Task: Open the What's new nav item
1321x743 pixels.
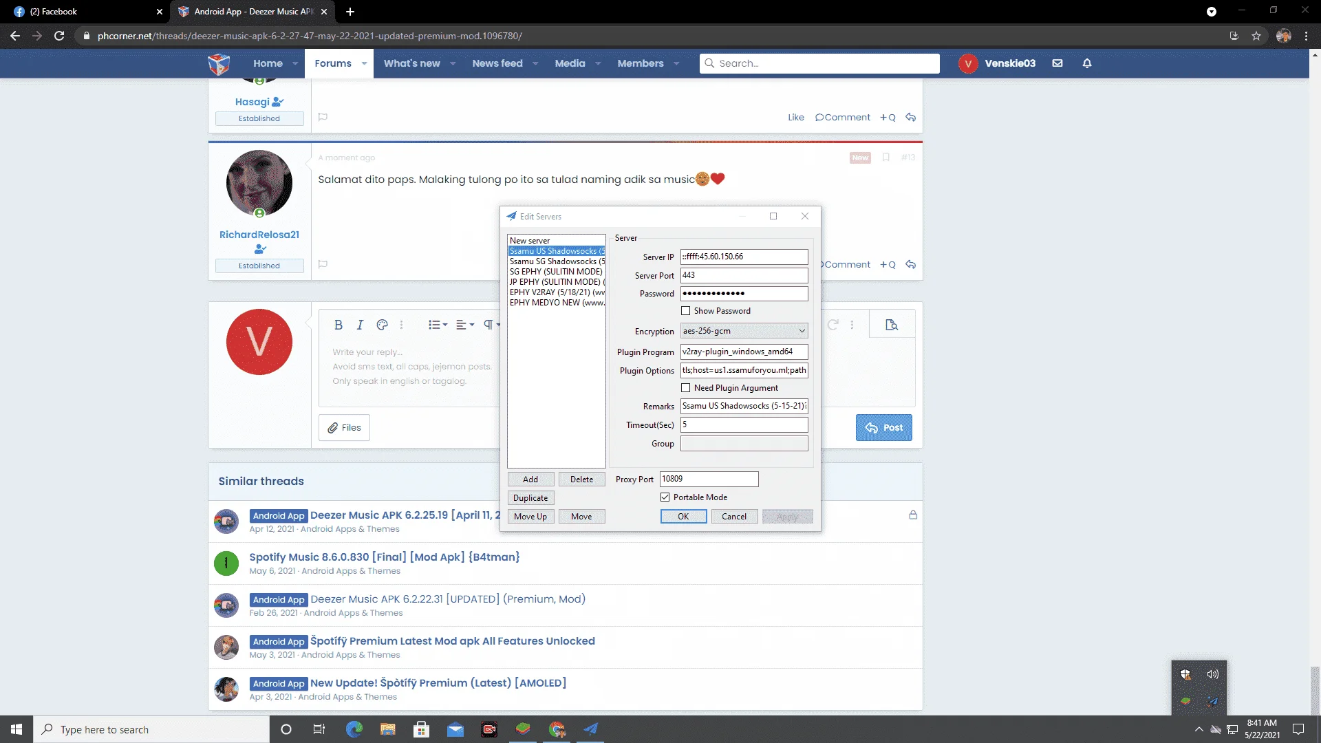Action: click(x=411, y=63)
